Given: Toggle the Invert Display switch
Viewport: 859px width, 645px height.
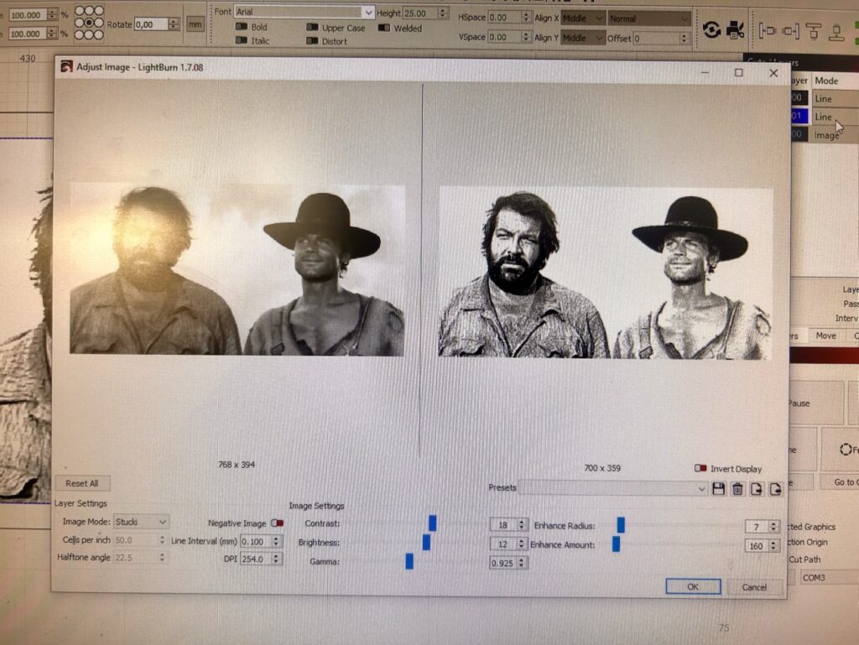Looking at the screenshot, I should (x=700, y=468).
